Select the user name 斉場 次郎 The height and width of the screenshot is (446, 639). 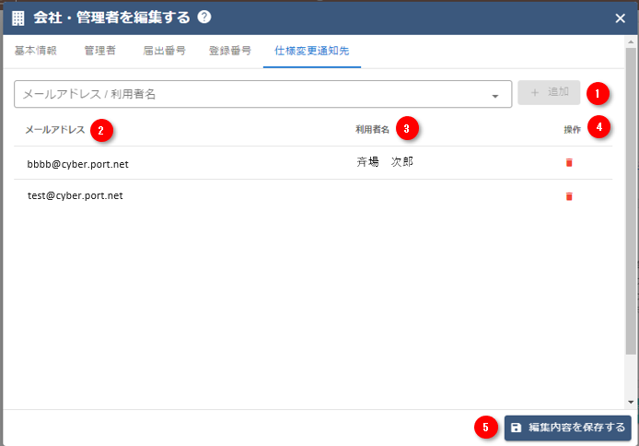pos(384,162)
